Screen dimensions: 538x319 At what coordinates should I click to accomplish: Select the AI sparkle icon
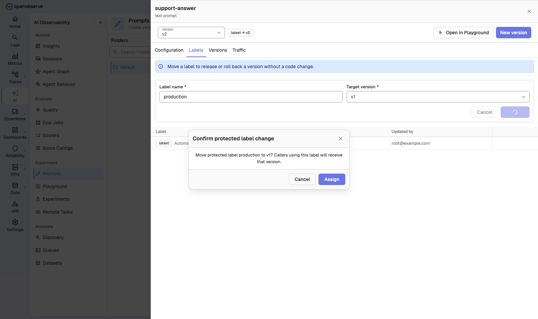(15, 93)
